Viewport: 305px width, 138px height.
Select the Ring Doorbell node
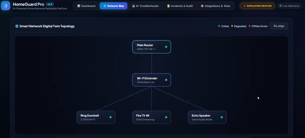(96, 117)
